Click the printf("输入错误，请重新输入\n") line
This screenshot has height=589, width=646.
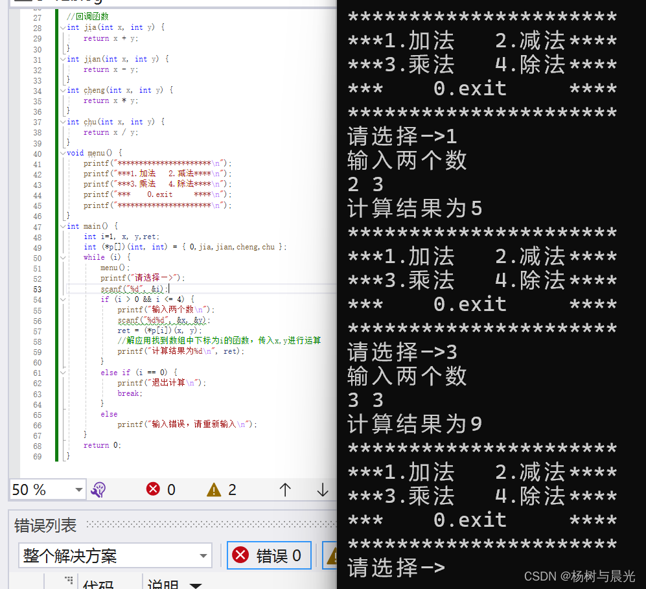(187, 424)
